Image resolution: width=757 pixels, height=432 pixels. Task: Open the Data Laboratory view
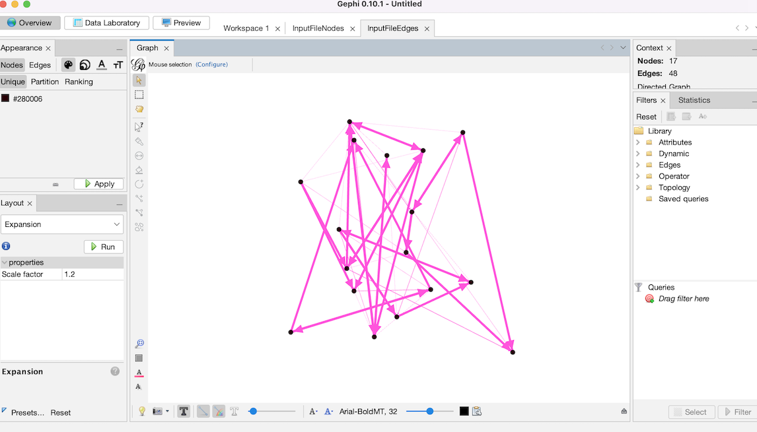[x=106, y=22]
